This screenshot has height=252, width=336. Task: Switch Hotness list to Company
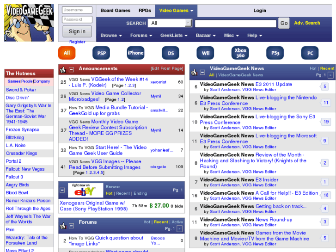(x=42, y=81)
